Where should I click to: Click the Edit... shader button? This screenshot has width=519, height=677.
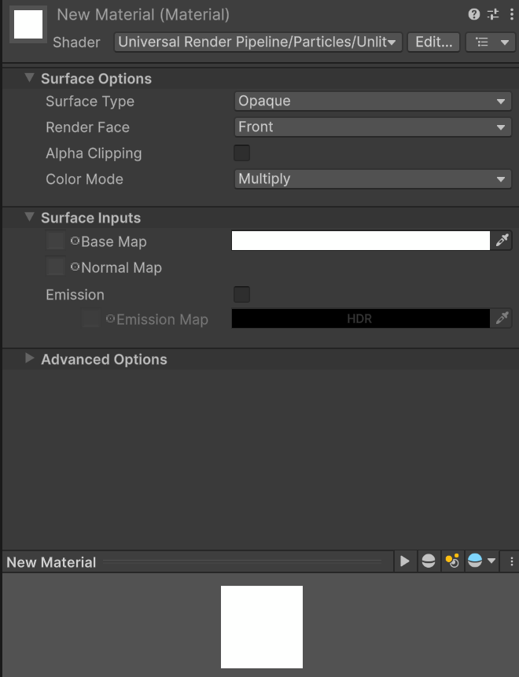click(433, 42)
